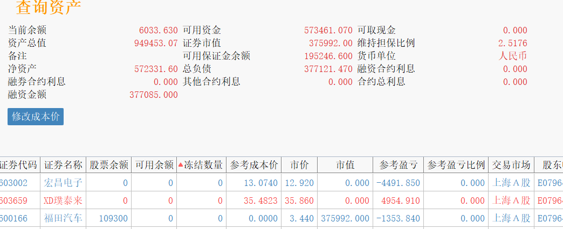563x229 pixels.
Task: Click 当前余额 value 6033.630
Action: 159,31
